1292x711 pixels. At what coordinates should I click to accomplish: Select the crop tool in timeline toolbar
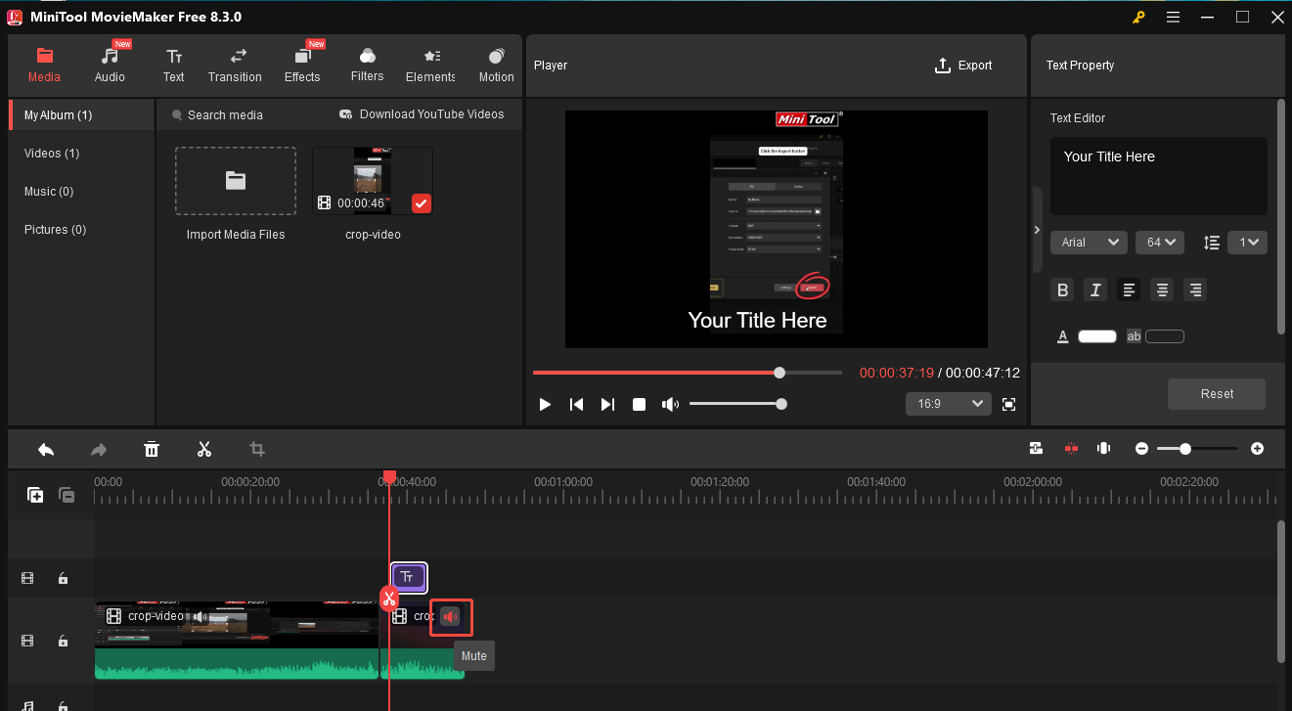click(257, 449)
